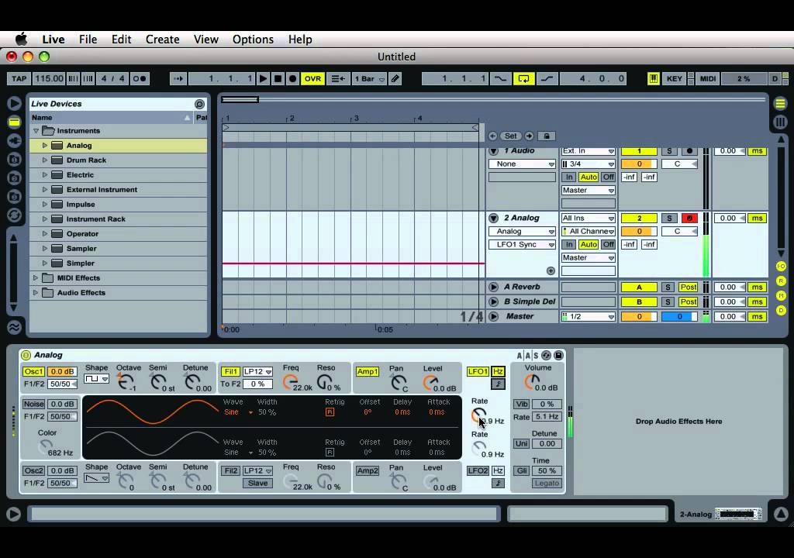Click the Stop button in transport bar
This screenshot has height=558, width=794.
click(x=278, y=78)
